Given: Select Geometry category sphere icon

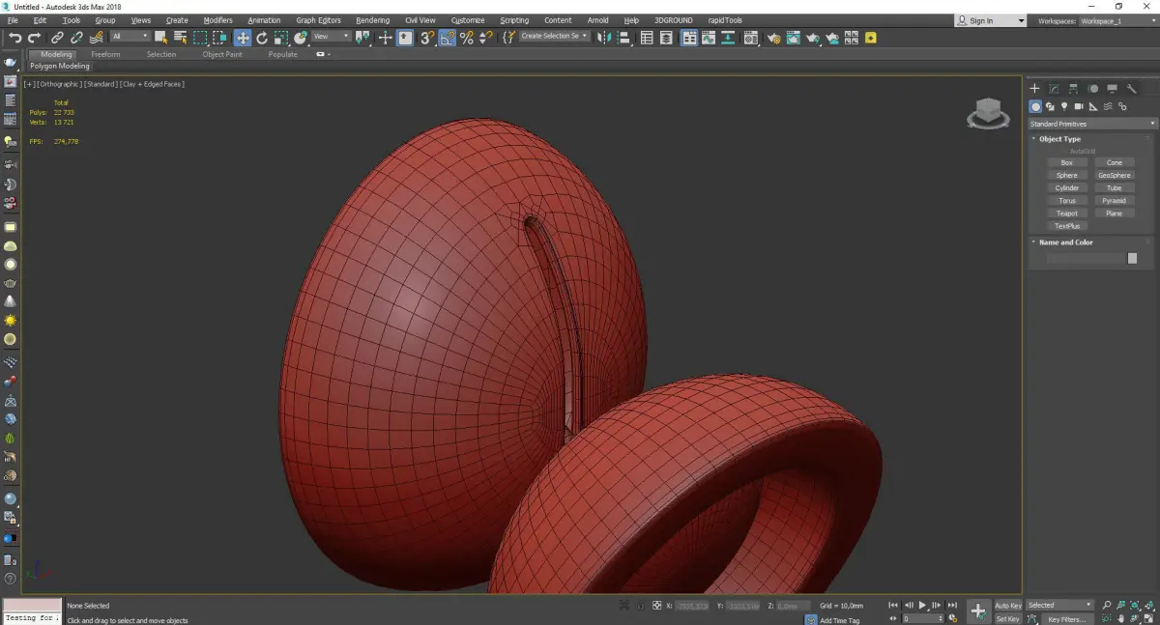Looking at the screenshot, I should [1035, 106].
